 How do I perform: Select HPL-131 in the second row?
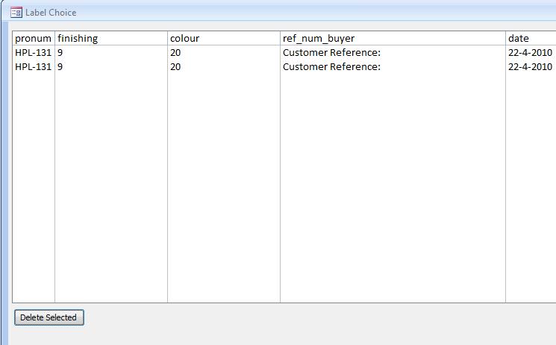[34, 66]
